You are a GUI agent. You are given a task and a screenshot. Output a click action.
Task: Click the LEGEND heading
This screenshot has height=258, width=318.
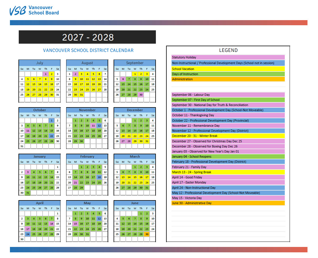(x=228, y=50)
